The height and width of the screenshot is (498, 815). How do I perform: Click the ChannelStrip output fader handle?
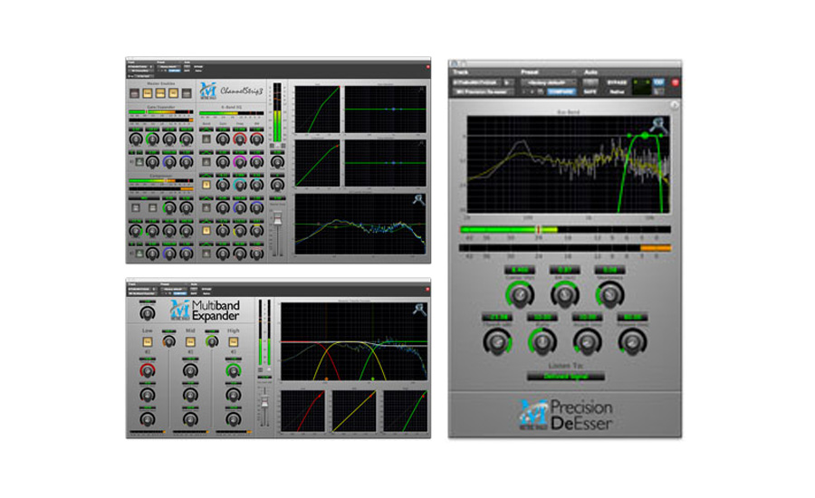coord(278,219)
